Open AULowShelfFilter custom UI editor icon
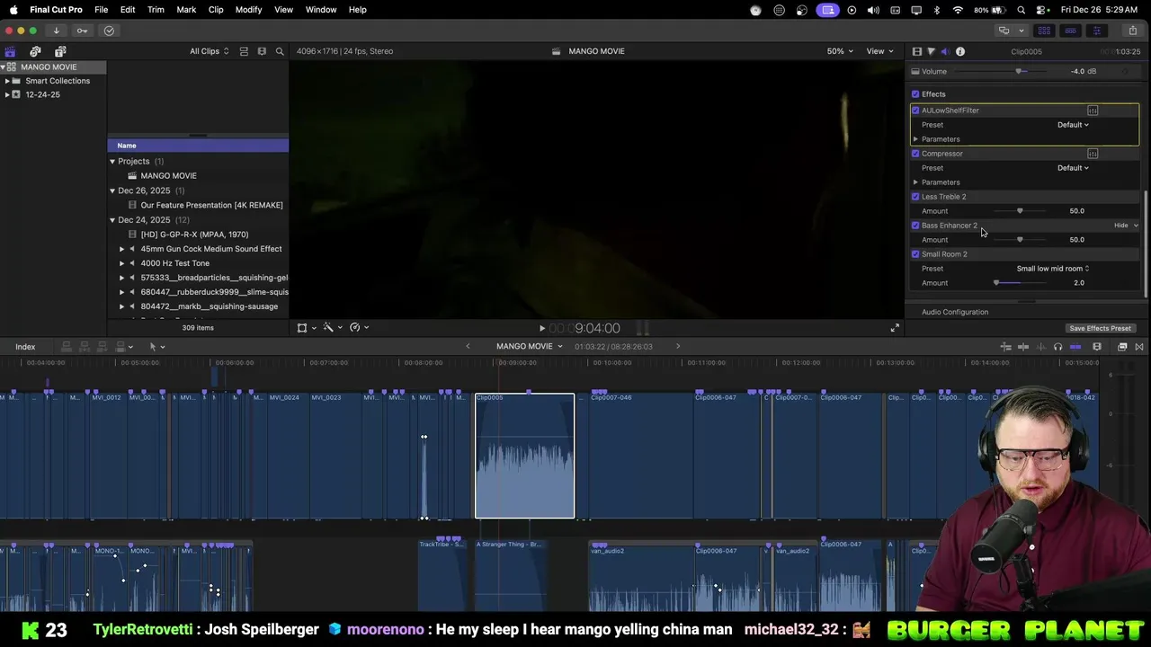1151x647 pixels. pos(1093,111)
